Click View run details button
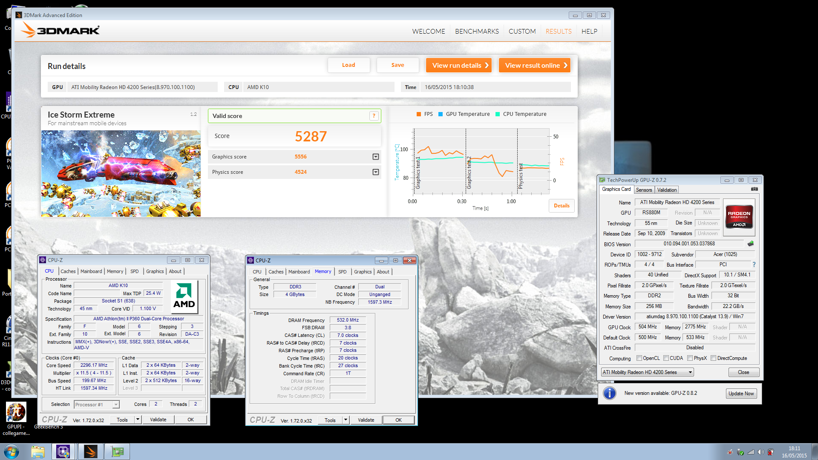Screen dimensions: 818x460 click(x=458, y=65)
